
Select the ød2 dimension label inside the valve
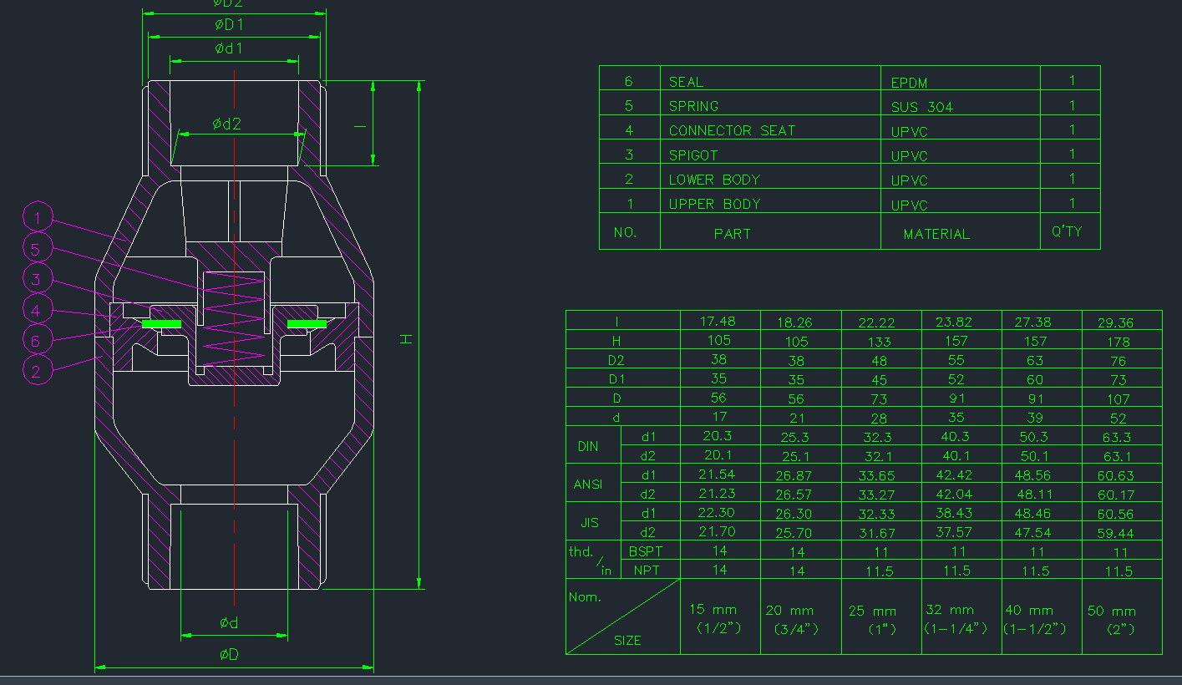tap(226, 124)
